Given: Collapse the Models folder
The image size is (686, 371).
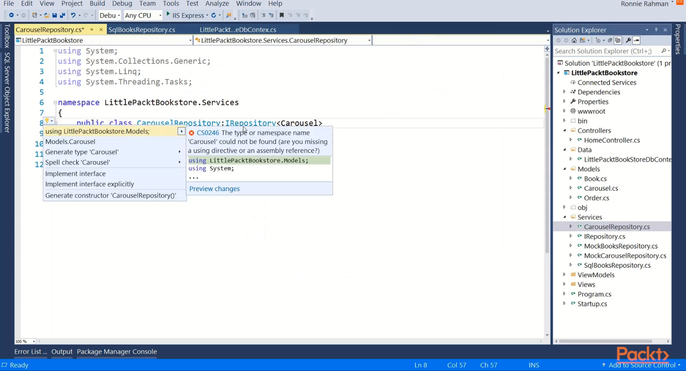Looking at the screenshot, I should [564, 169].
